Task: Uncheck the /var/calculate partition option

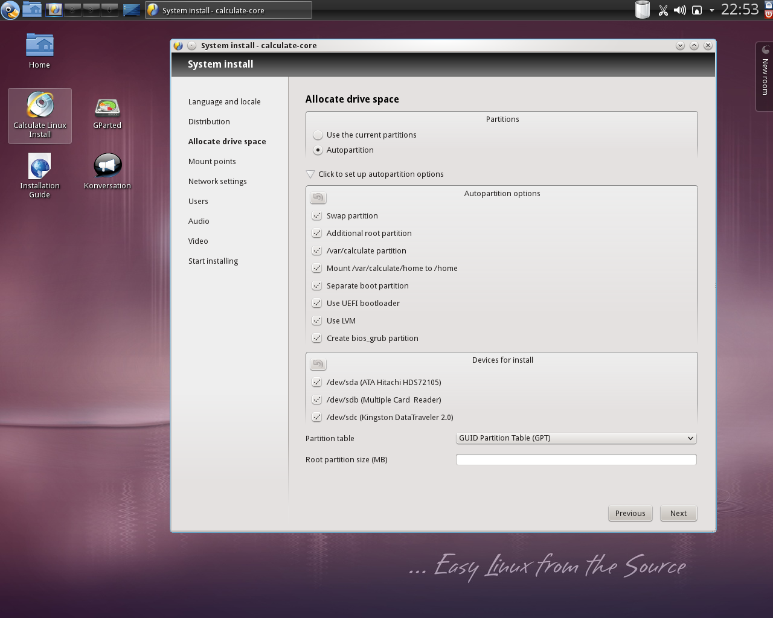Action: tap(316, 251)
